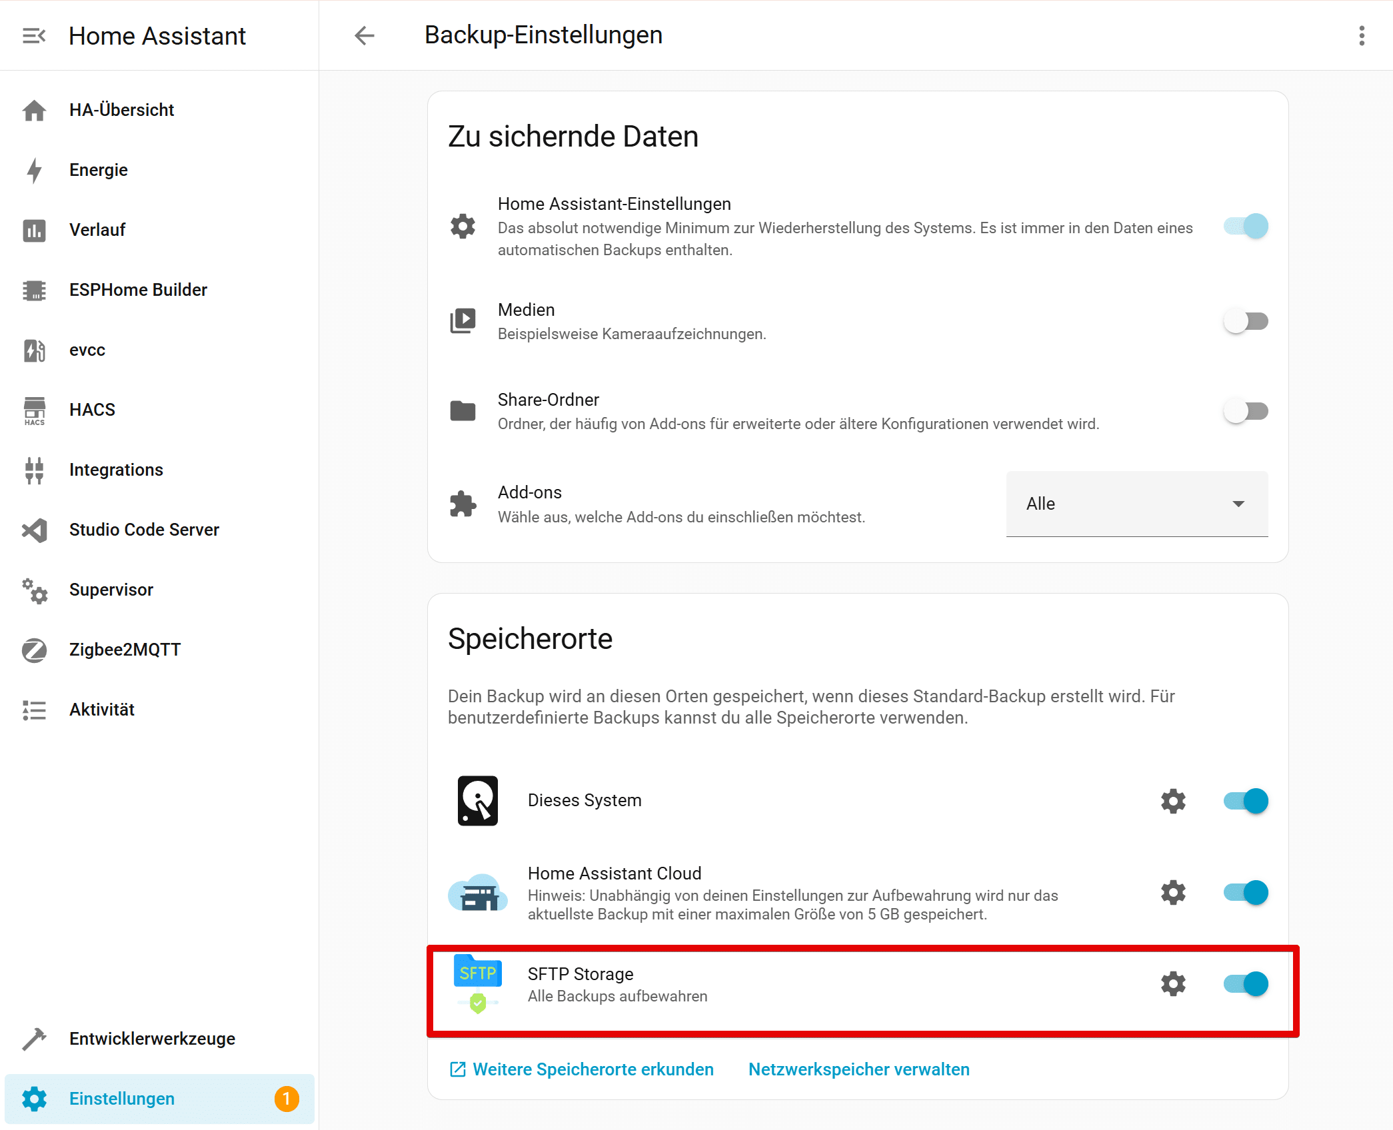Click the Home Assistant Cloud icon
1393x1130 pixels.
pyautogui.click(x=477, y=892)
